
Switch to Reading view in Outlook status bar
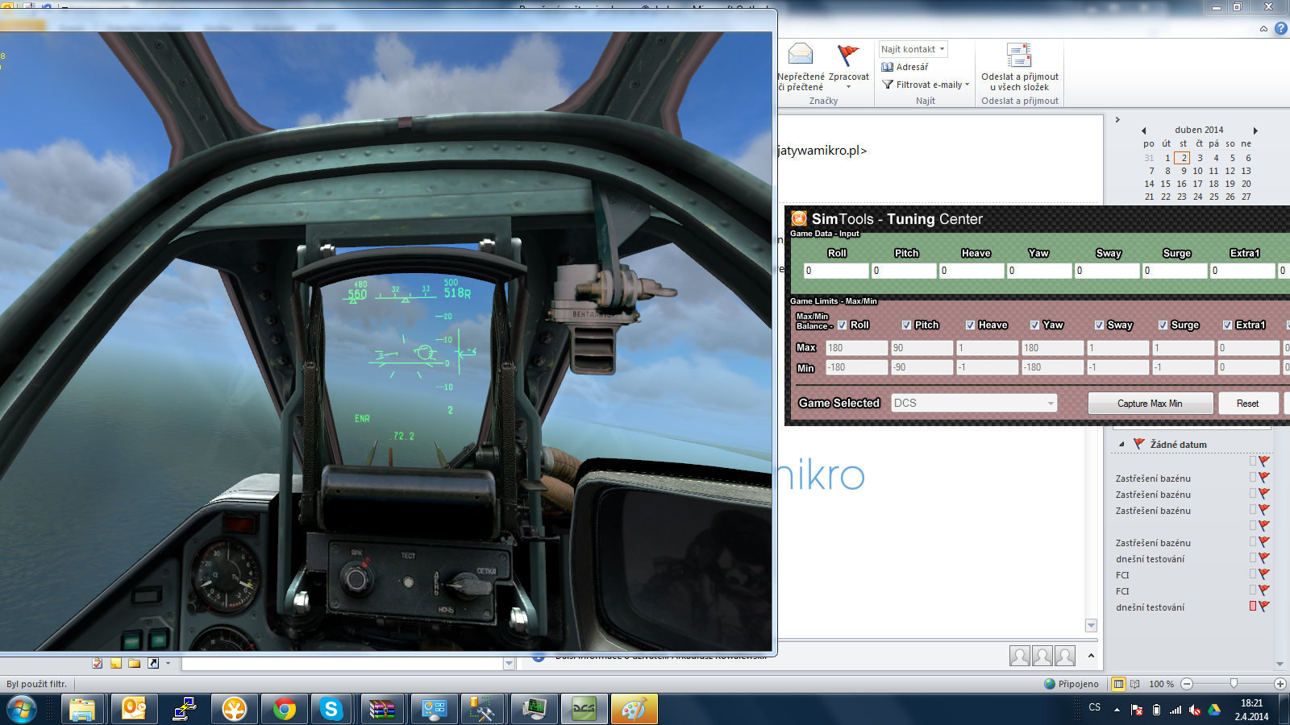click(1135, 684)
